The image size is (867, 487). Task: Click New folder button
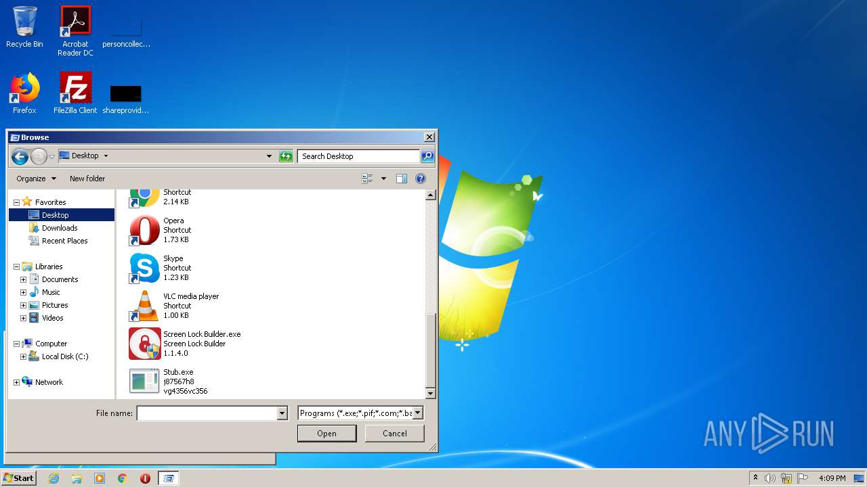[x=87, y=179]
